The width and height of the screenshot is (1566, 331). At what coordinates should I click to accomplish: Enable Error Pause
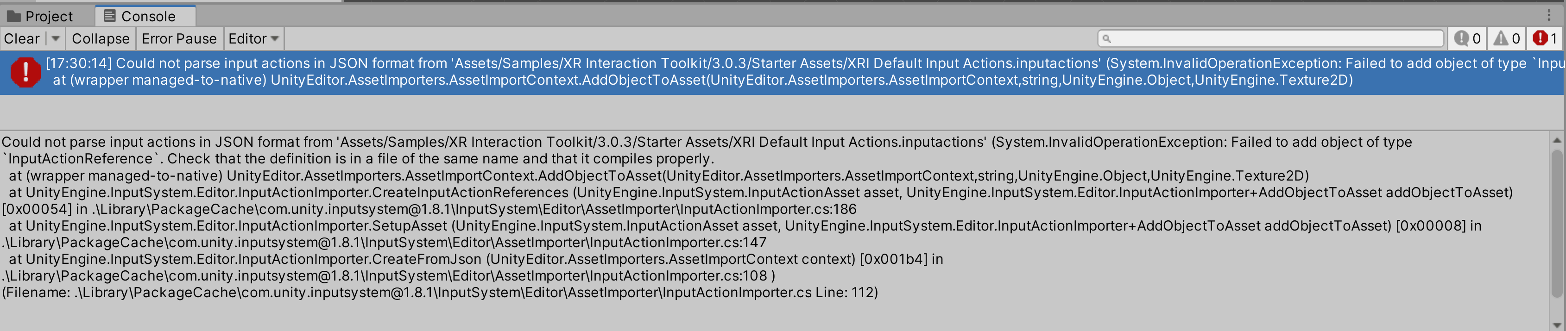[x=179, y=38]
